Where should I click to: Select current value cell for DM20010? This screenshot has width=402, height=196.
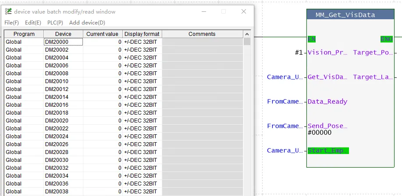[102, 81]
